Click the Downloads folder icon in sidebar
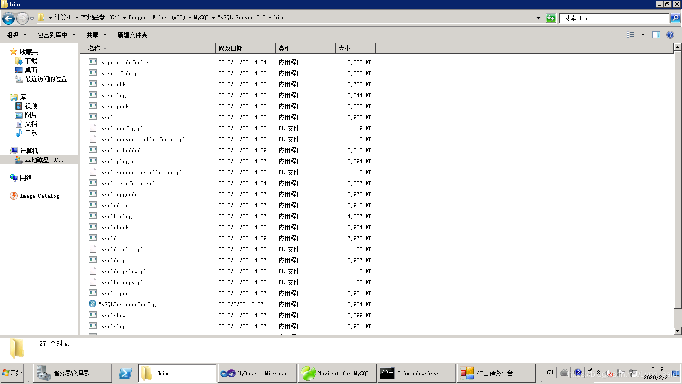The height and width of the screenshot is (384, 682). (x=19, y=60)
